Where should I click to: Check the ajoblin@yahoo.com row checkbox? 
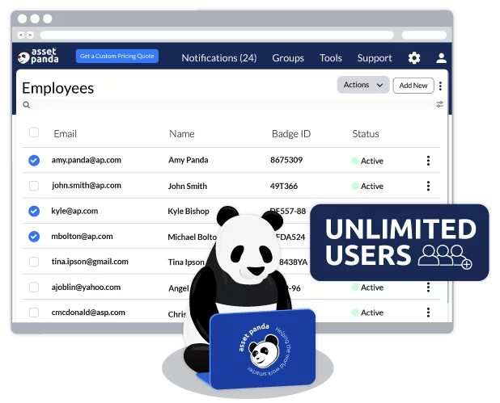pyautogui.click(x=34, y=288)
